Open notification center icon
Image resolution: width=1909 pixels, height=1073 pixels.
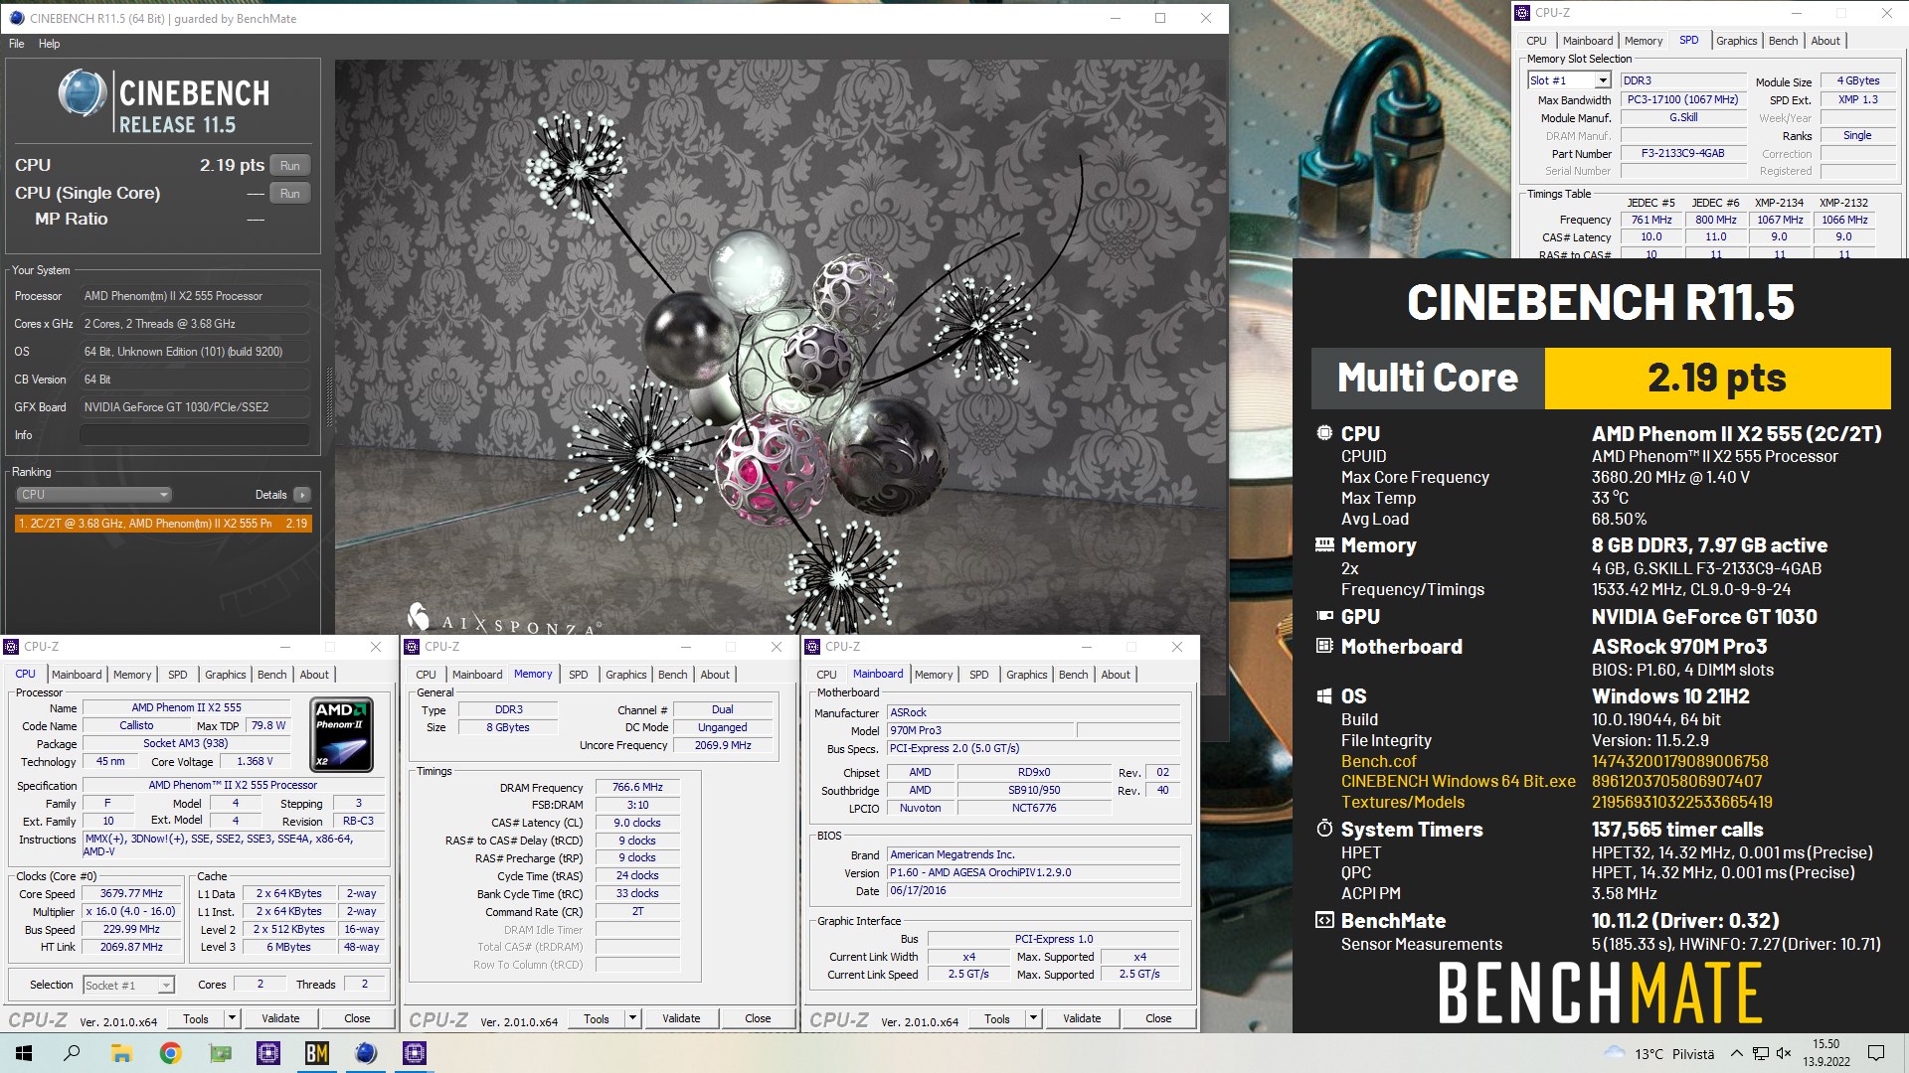[1876, 1053]
